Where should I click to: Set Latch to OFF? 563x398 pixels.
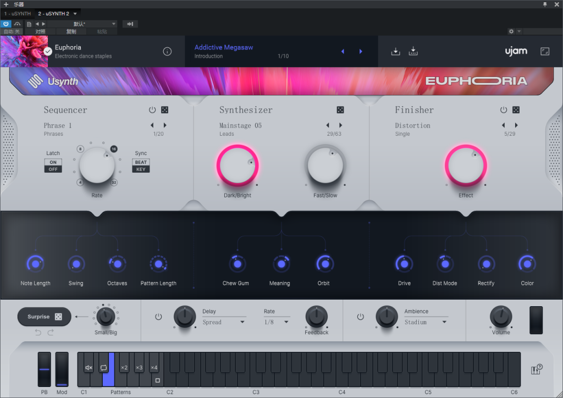(53, 169)
